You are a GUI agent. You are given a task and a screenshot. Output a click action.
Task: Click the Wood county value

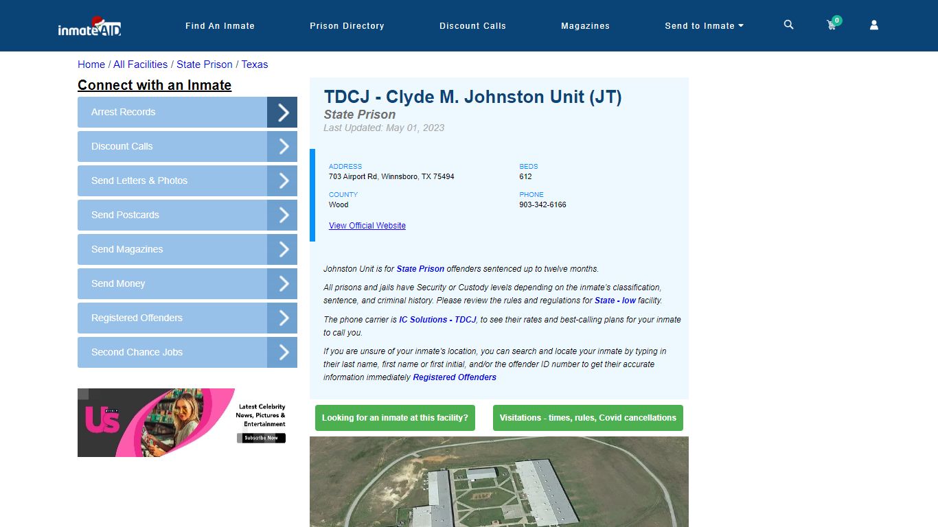[x=339, y=204]
